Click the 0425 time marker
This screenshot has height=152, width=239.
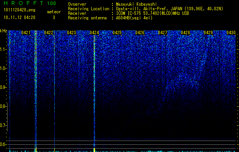point(117,33)
